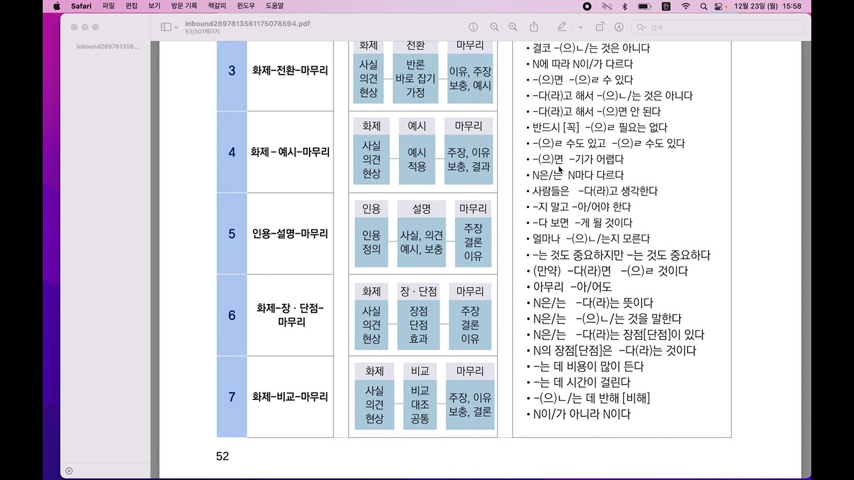Open the 책갈피 menu
This screenshot has width=854, height=480.
click(x=217, y=6)
